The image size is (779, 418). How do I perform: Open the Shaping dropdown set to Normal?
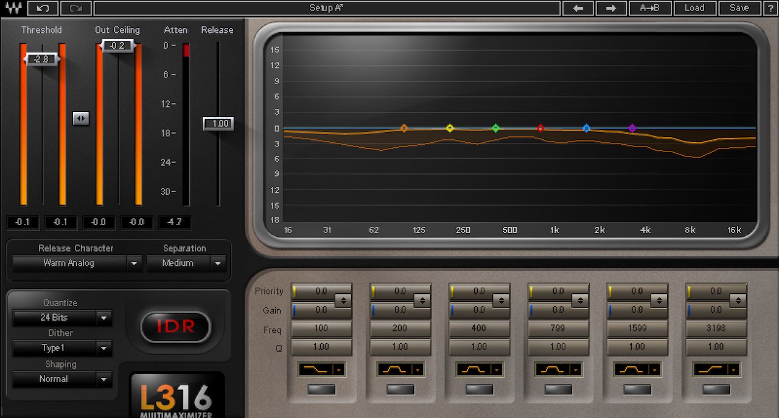pyautogui.click(x=62, y=379)
